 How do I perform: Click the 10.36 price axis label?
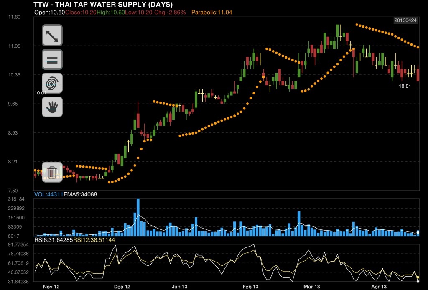point(14,75)
